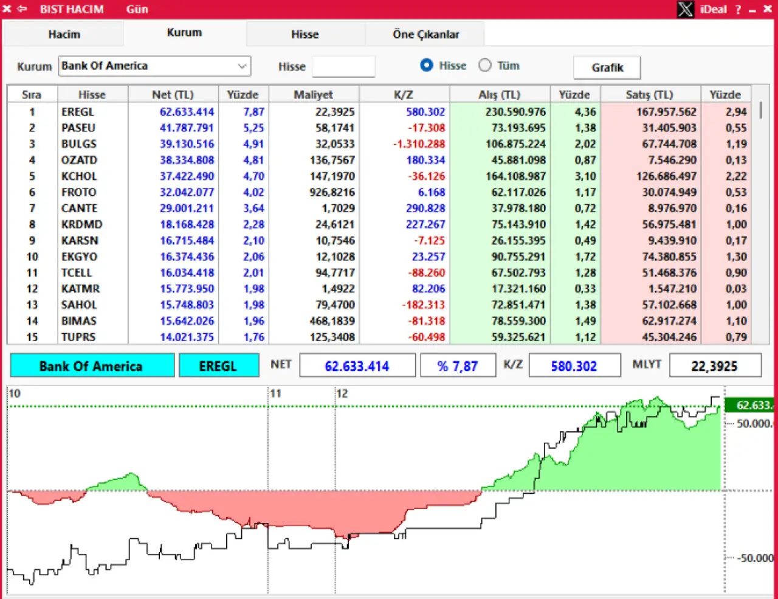Image resolution: width=778 pixels, height=599 pixels.
Task: Select the BIMAS stock row
Action: pos(379,320)
